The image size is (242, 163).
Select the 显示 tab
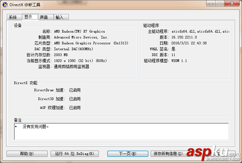click(x=30, y=17)
